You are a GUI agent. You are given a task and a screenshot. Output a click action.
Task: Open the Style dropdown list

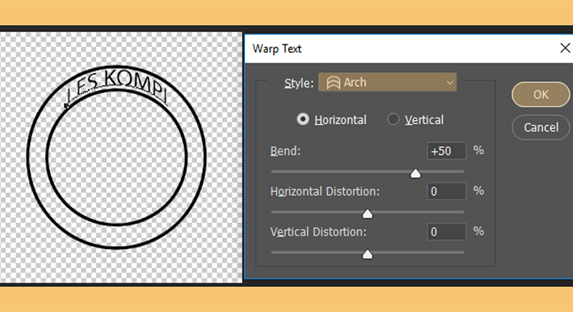coord(387,82)
